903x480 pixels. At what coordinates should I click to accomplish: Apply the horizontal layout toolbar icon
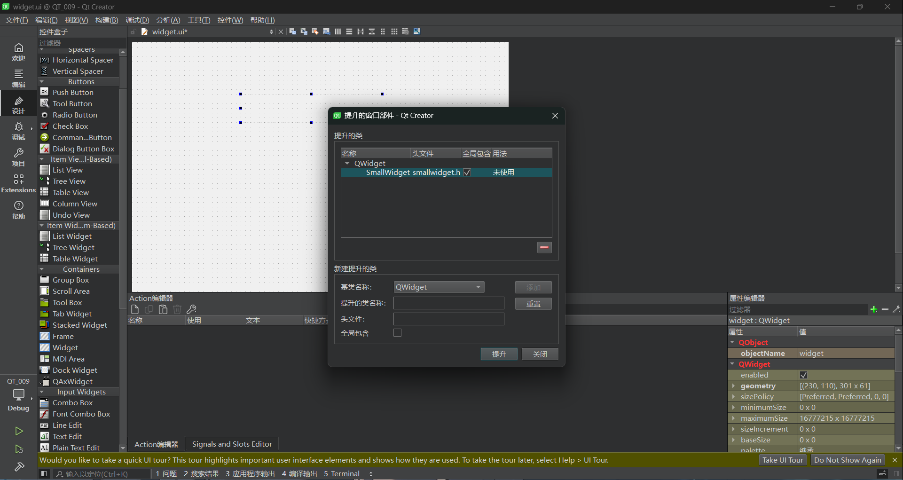point(338,31)
